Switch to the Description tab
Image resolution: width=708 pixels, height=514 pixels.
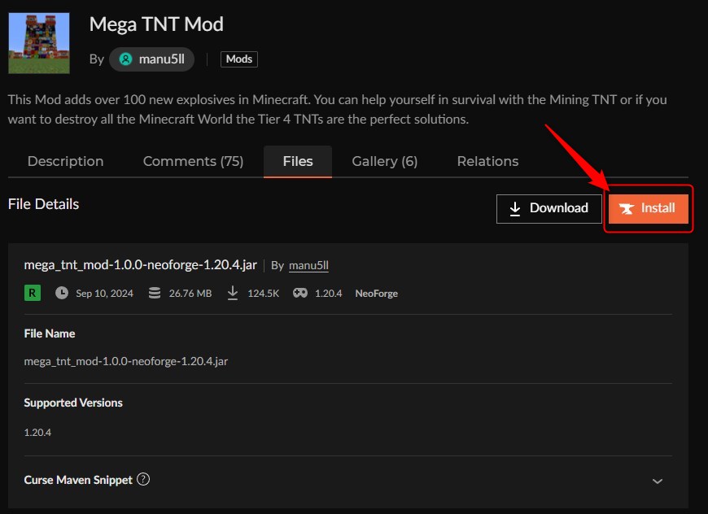65,161
